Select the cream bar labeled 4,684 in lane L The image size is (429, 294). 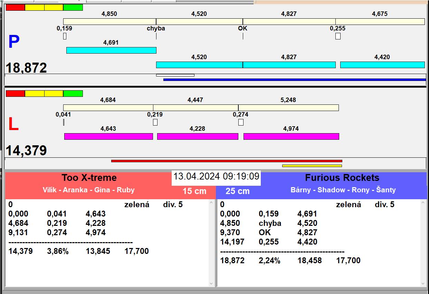(108, 108)
